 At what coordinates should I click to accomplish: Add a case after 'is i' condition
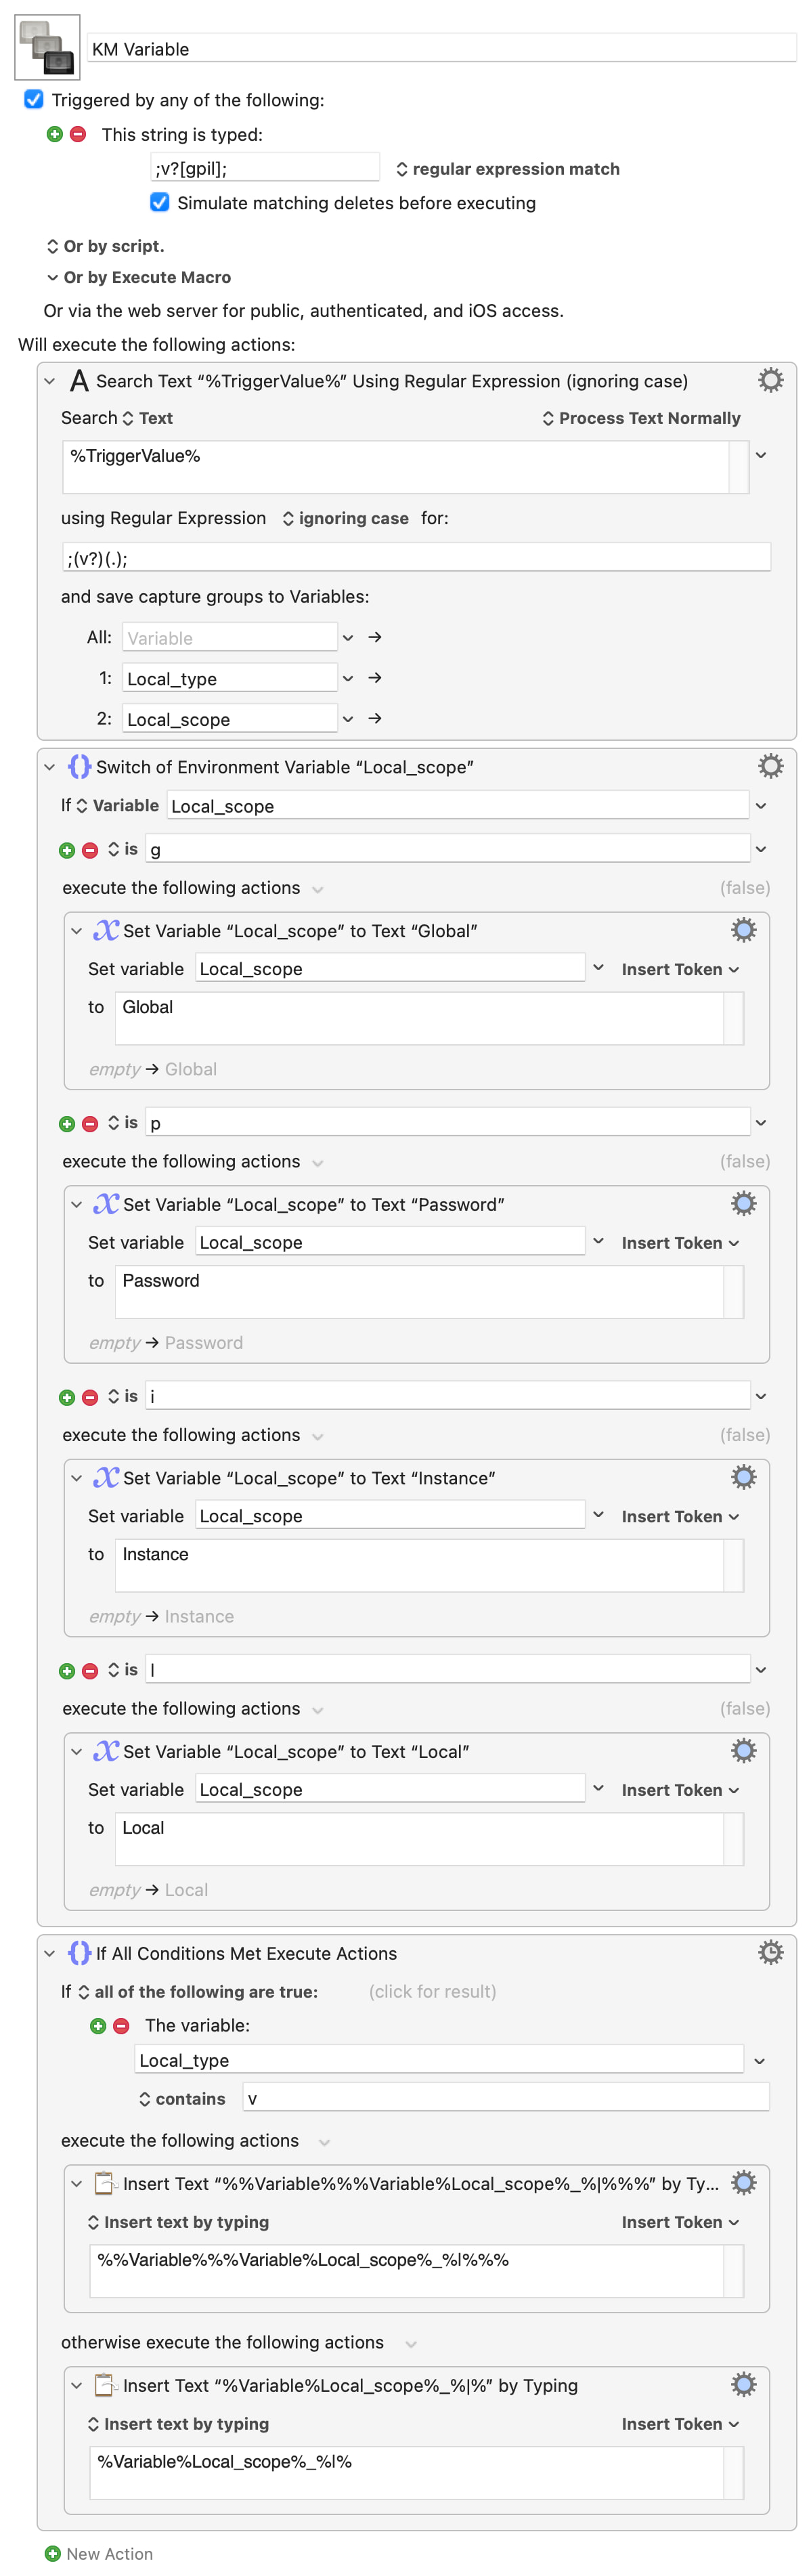[67, 1397]
